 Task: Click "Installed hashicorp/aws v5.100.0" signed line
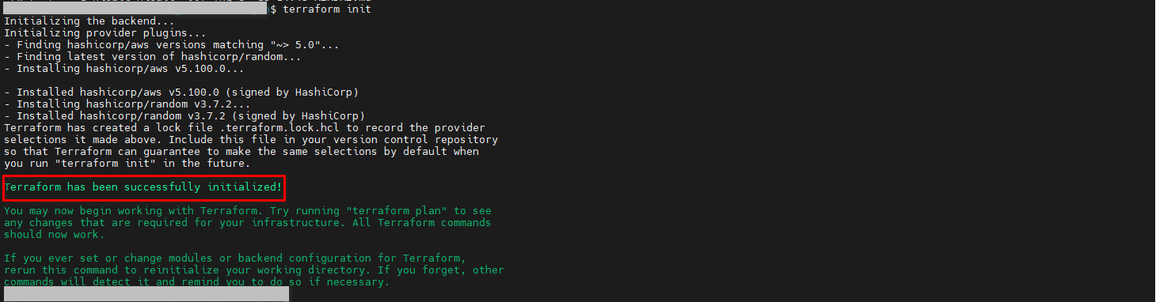click(x=181, y=92)
